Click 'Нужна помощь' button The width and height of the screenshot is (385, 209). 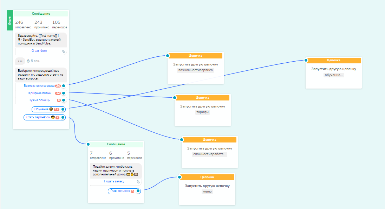[41, 100]
